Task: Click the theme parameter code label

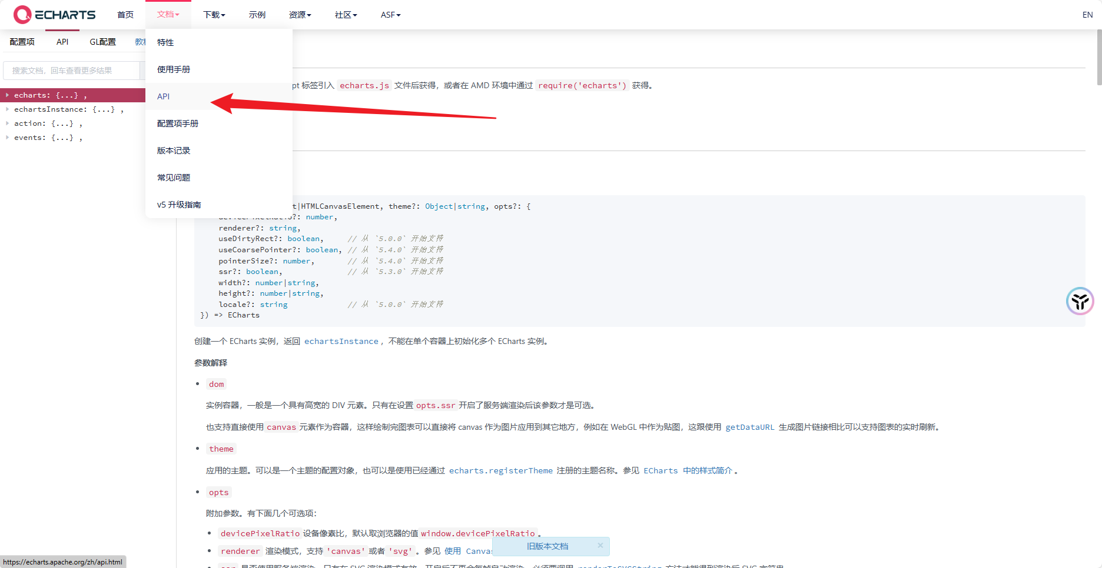Action: [221, 449]
